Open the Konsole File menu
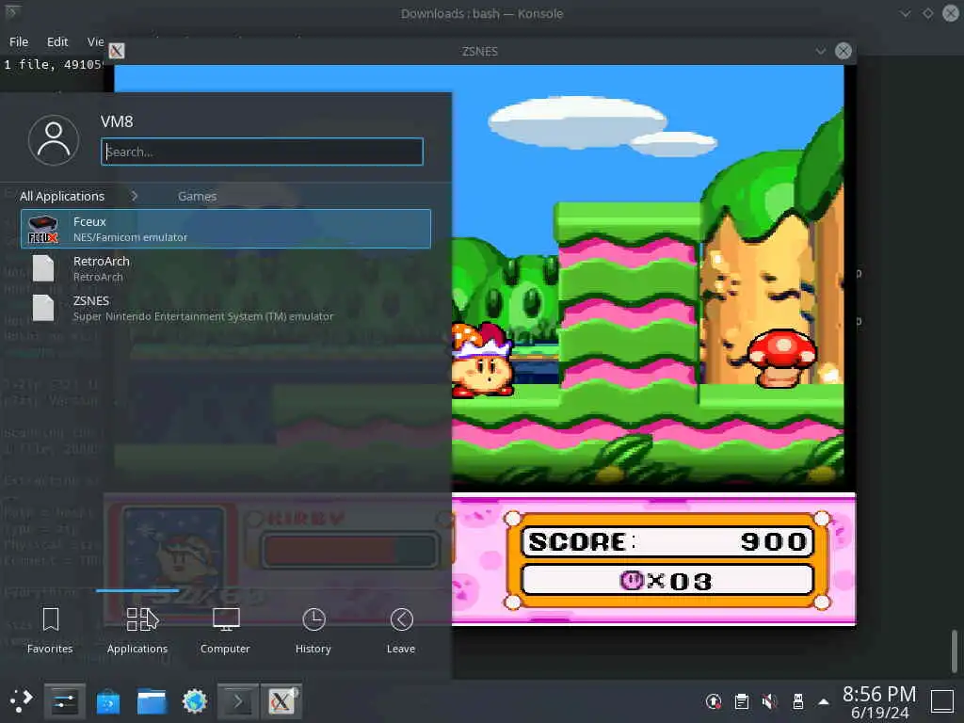 pos(19,41)
